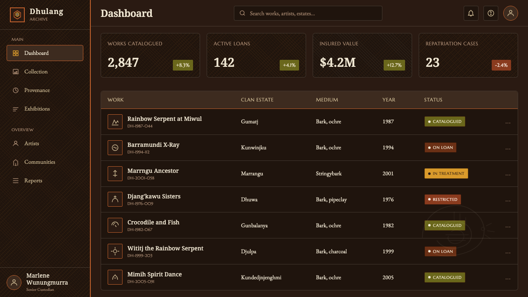
Task: Open row menu for Rainbow Serpent at Miwul
Action: click(508, 122)
